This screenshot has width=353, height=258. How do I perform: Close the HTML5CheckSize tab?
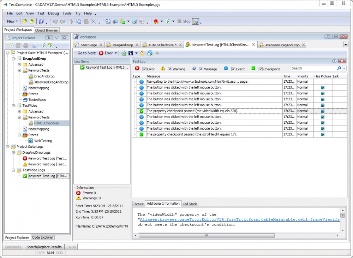click(x=180, y=45)
